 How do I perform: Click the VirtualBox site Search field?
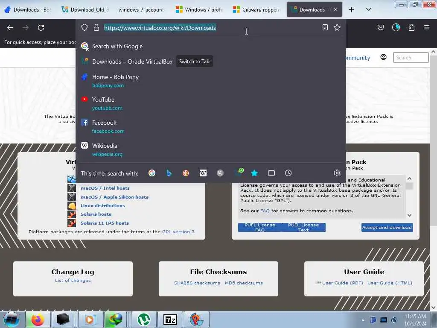(411, 58)
